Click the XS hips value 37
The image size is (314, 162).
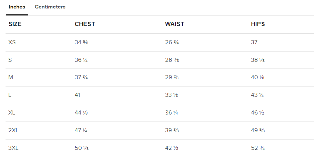pyautogui.click(x=254, y=42)
